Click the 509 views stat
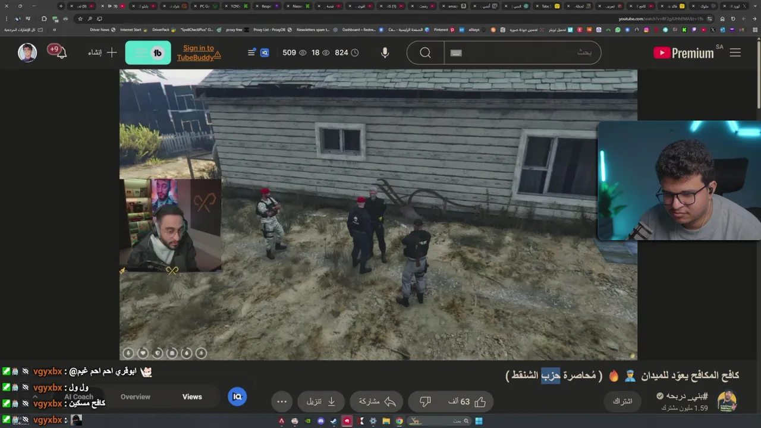Screen dimensions: 761x428 pos(294,52)
